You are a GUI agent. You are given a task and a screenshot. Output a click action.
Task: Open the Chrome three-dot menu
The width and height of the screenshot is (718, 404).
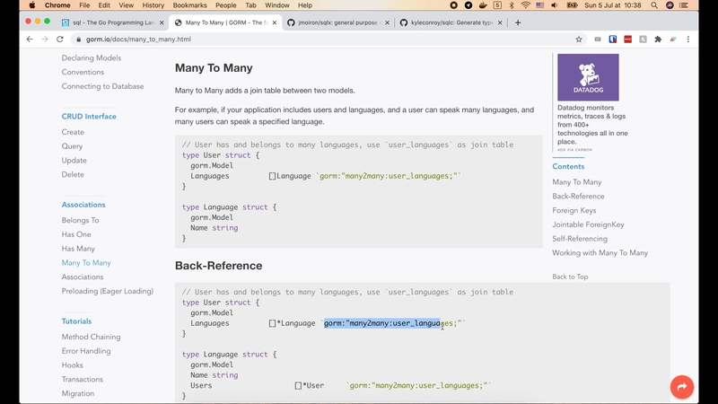tap(688, 40)
